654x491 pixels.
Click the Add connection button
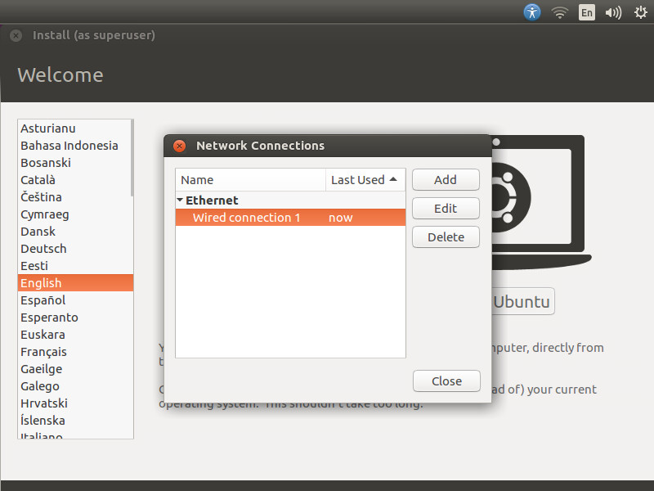446,180
